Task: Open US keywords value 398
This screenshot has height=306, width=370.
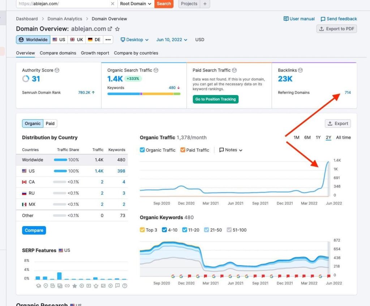Action: pos(121,171)
